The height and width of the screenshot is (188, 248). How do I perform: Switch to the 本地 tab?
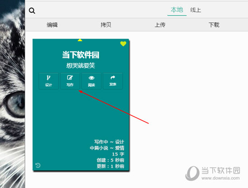(177, 10)
